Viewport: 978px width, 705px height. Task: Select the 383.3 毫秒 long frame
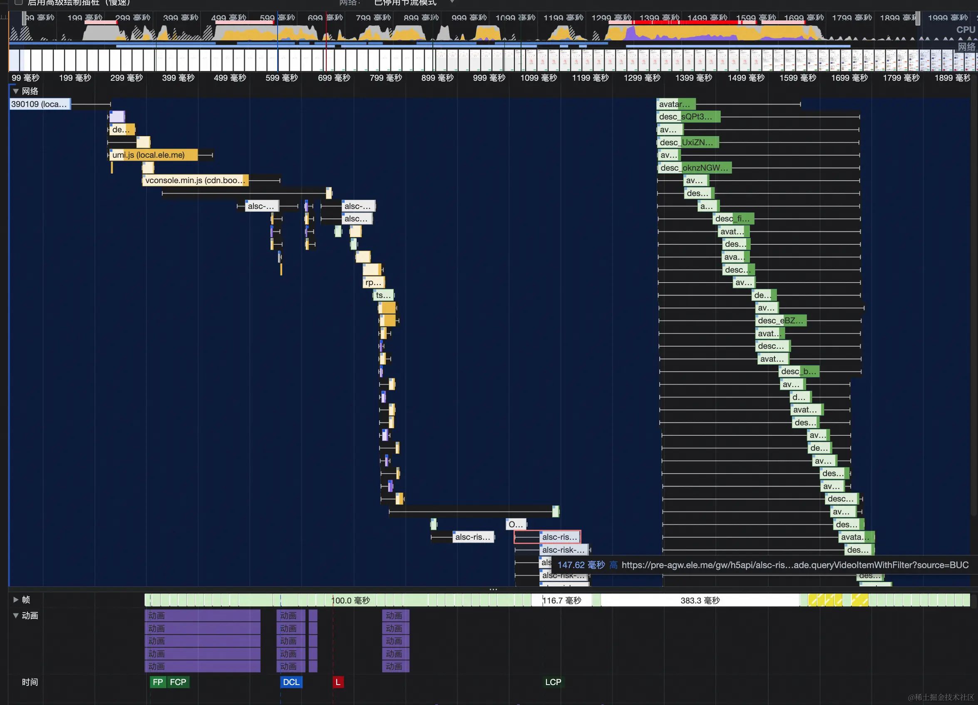(x=700, y=600)
